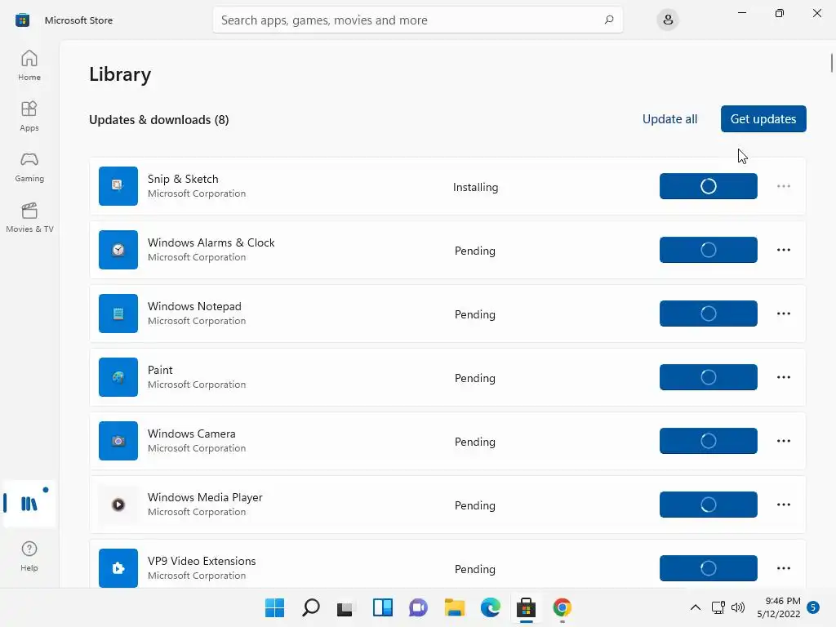Select the VP9 Video Extensions title

pyautogui.click(x=202, y=561)
